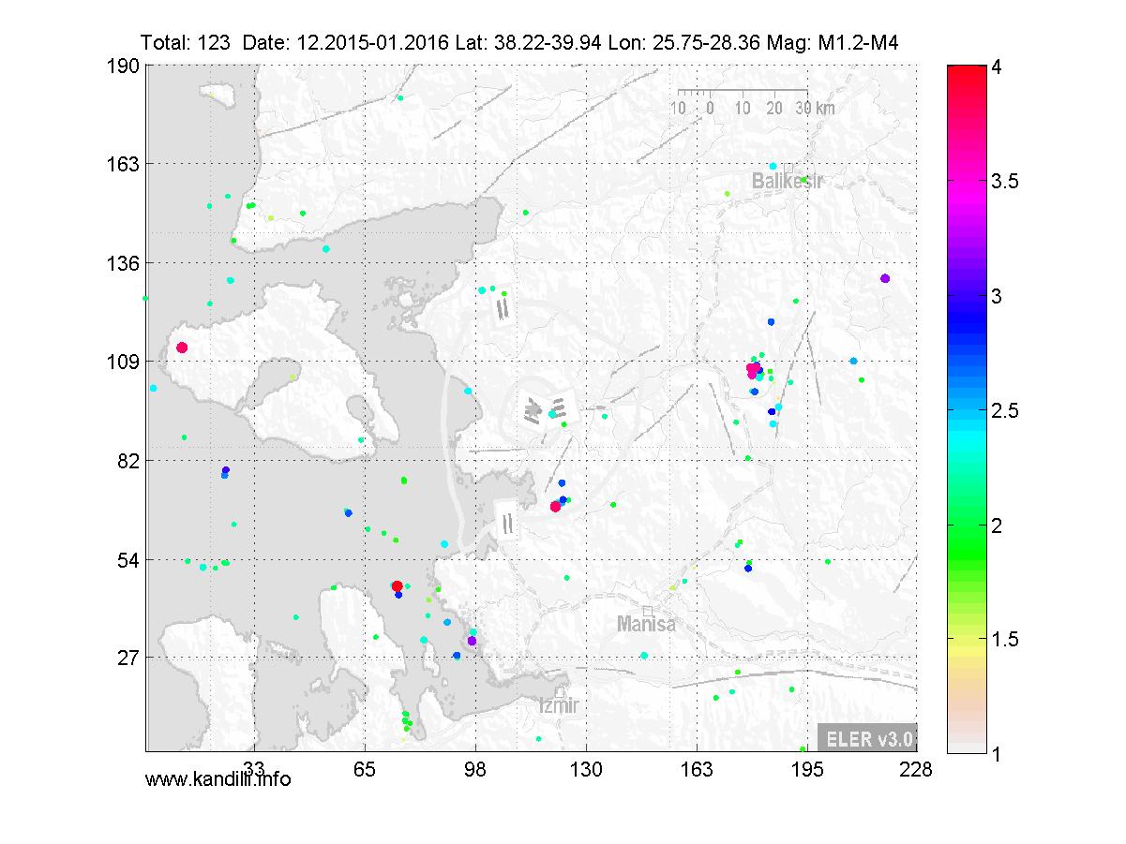Click the 3.5 label on the colorbar
This screenshot has width=1126, height=844.
coord(1006,182)
